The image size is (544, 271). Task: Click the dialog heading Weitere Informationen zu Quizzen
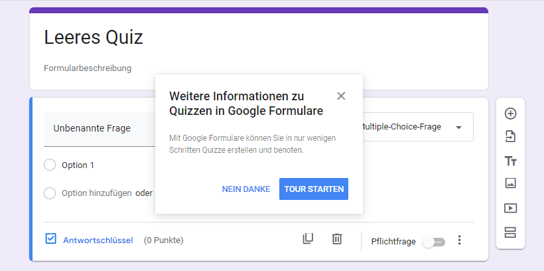coord(246,103)
